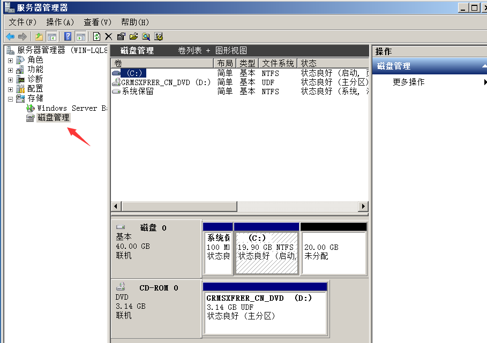Select the 磁盘 0 disk label panel
Screen dimensions: 487x343
(156, 249)
